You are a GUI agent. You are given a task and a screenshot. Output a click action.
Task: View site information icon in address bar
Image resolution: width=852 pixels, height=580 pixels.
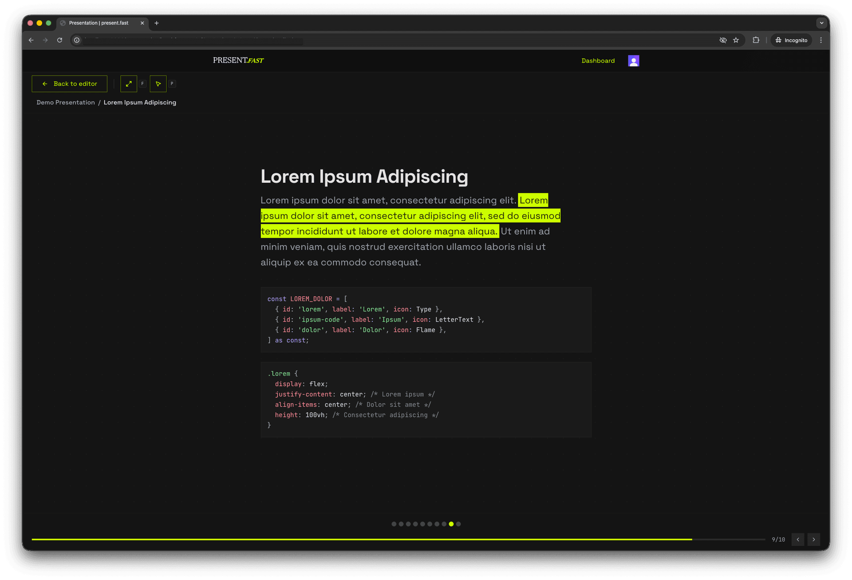pos(77,40)
